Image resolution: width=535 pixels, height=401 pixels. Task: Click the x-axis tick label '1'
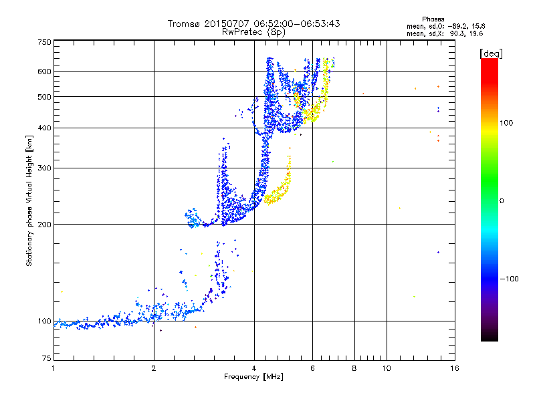click(x=53, y=368)
